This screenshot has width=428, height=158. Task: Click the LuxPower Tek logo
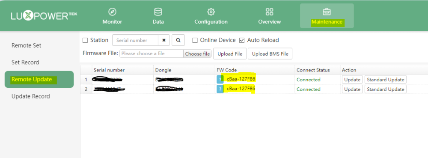click(44, 16)
